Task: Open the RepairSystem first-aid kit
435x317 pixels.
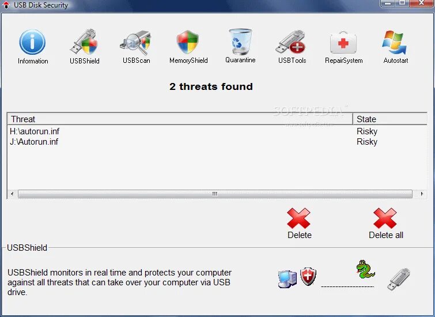Action: 344,47
